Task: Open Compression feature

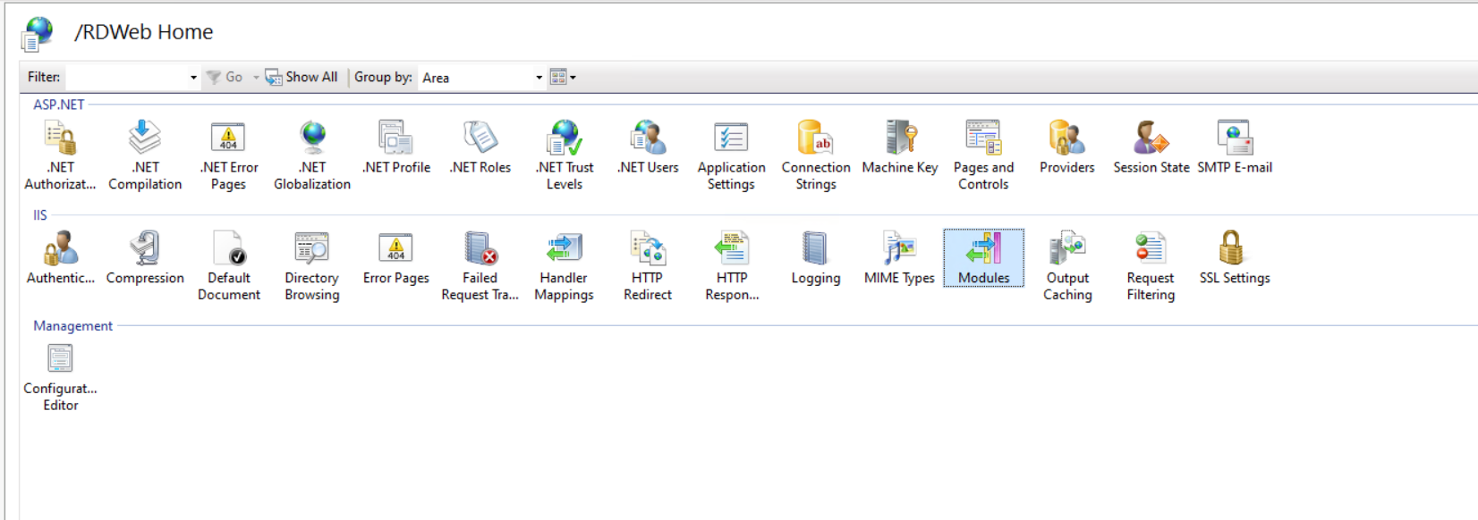Action: [x=145, y=258]
